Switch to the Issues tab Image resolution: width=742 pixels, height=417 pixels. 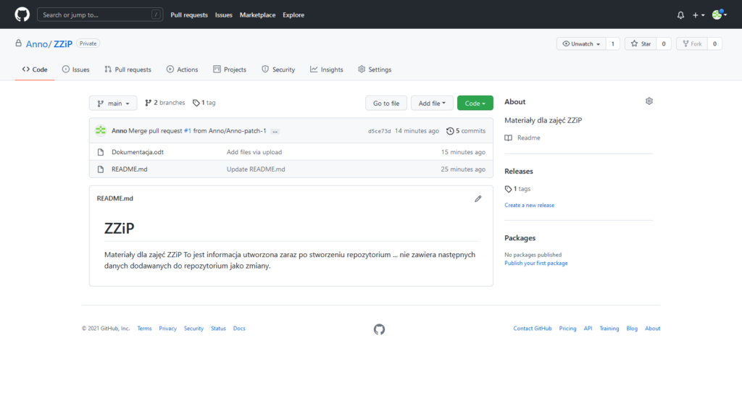click(76, 69)
